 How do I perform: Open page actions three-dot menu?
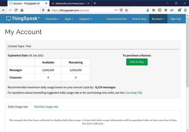(x=116, y=10)
